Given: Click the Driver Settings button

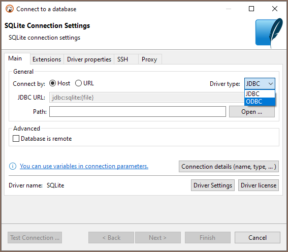Looking at the screenshot, I should click(x=213, y=185).
